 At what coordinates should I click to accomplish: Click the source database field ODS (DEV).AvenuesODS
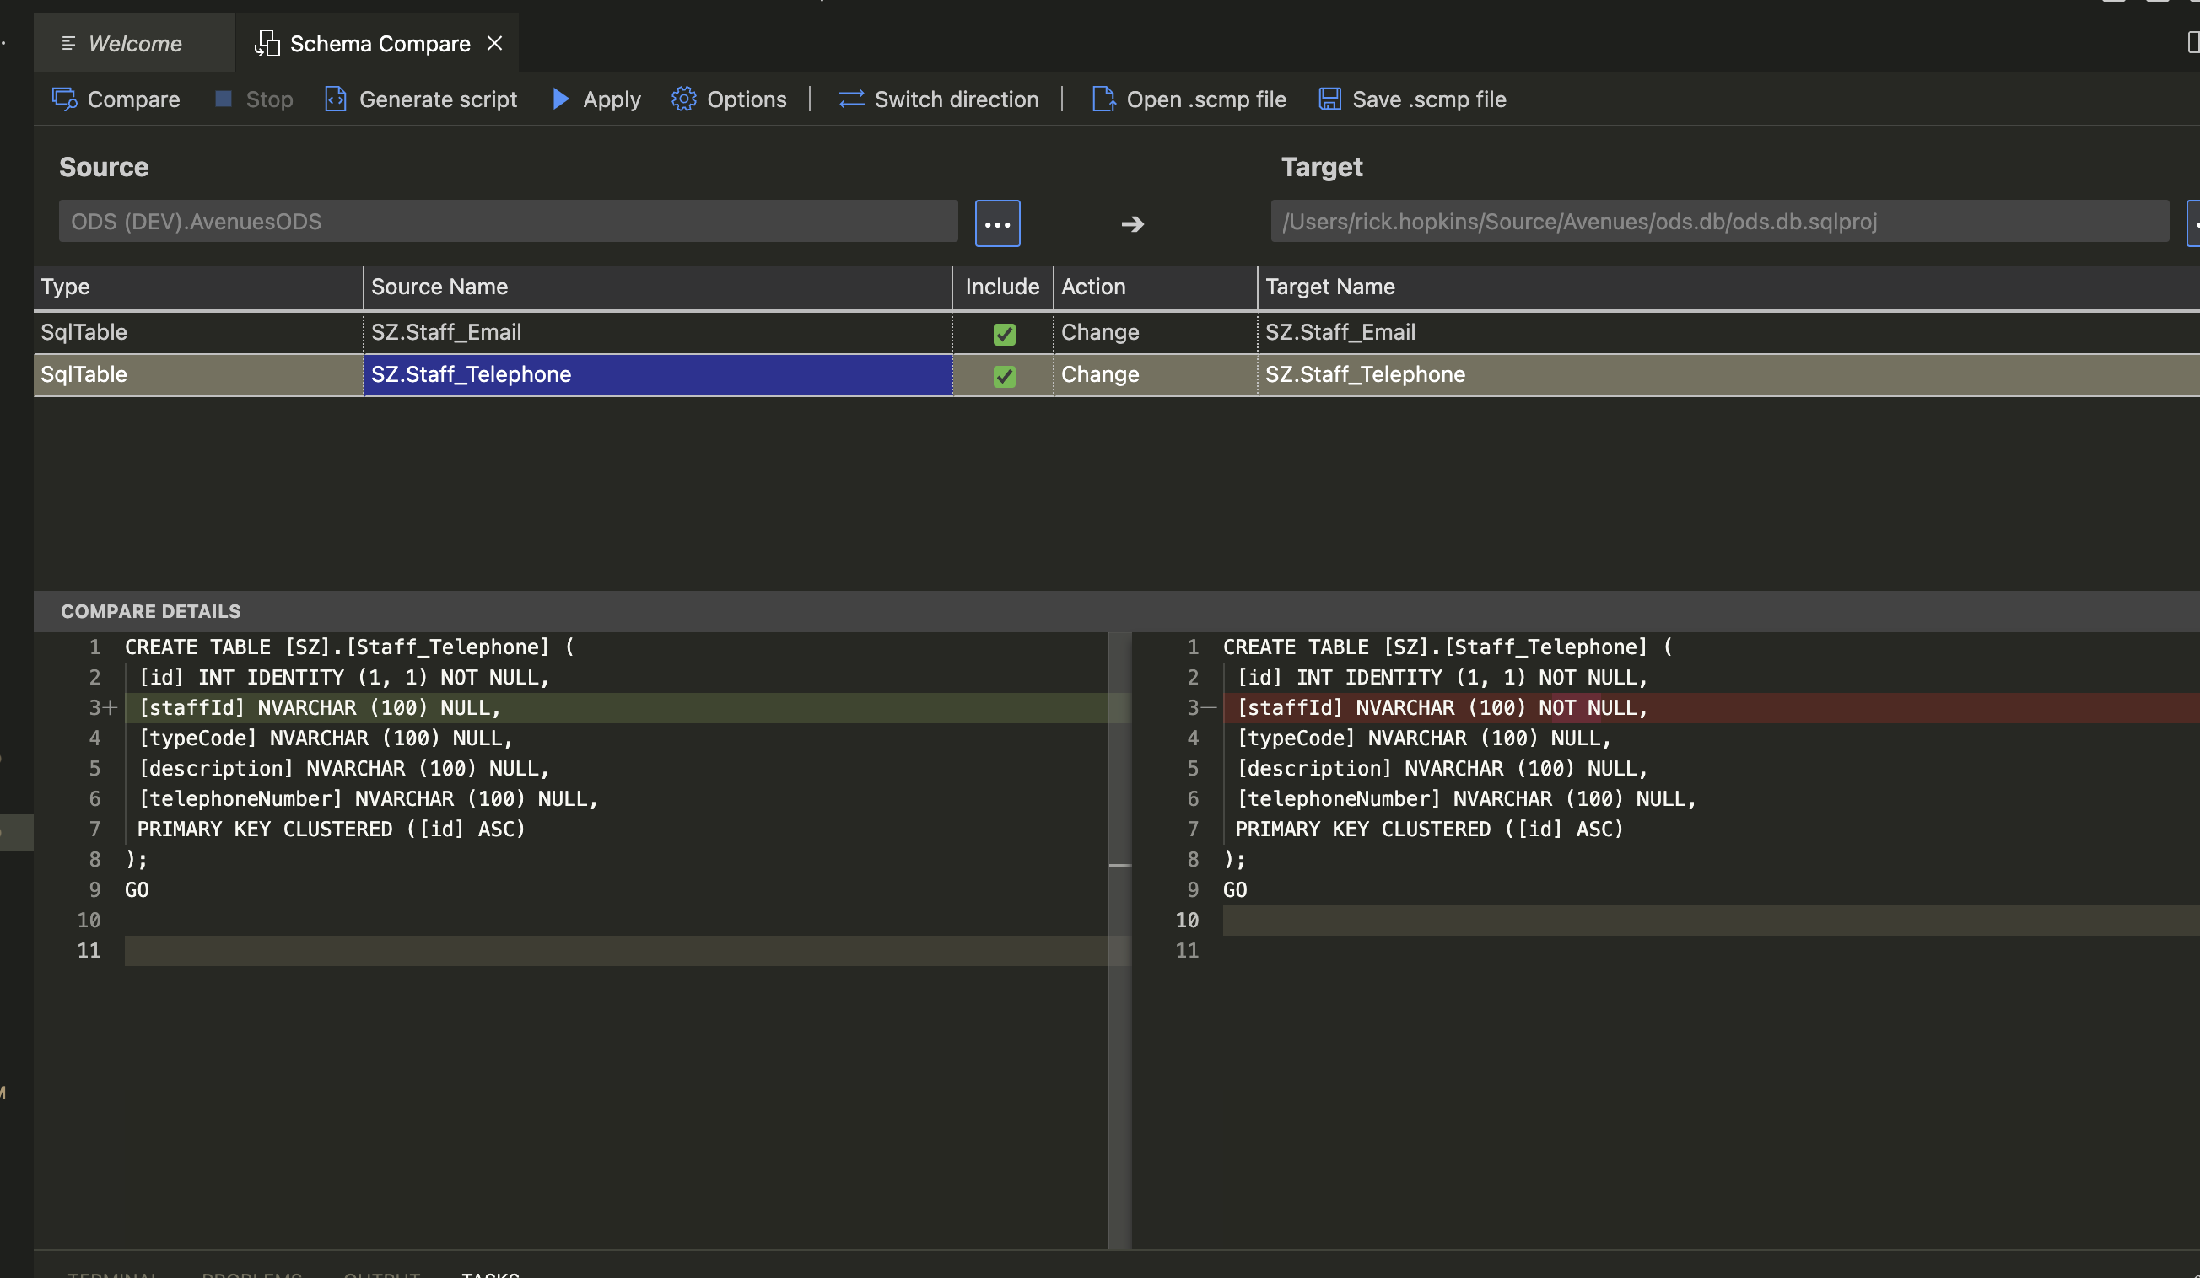(506, 221)
